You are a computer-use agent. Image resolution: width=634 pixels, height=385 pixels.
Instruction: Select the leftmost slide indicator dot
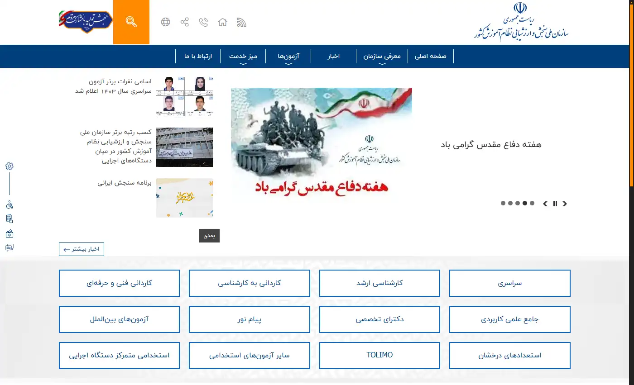point(503,203)
